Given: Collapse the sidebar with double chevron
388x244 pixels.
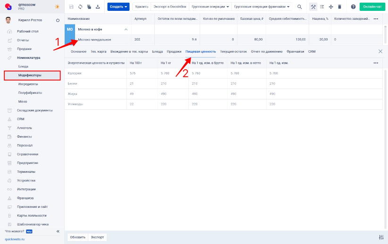Looking at the screenshot, I should [x=58, y=231].
